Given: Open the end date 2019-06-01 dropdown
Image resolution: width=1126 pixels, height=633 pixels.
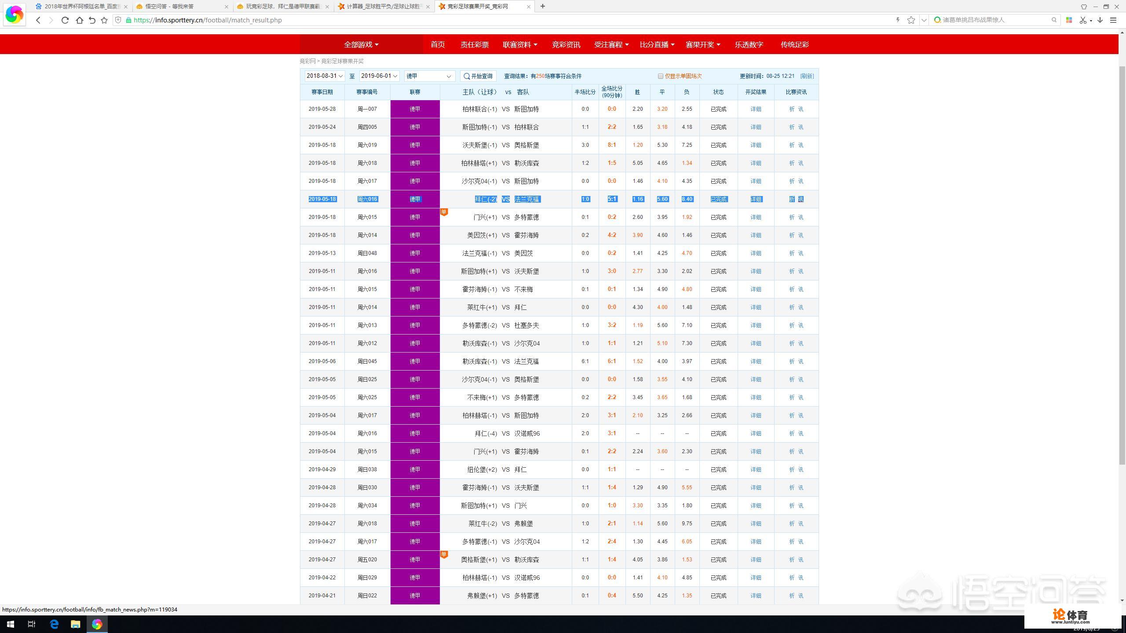Looking at the screenshot, I should coord(379,76).
